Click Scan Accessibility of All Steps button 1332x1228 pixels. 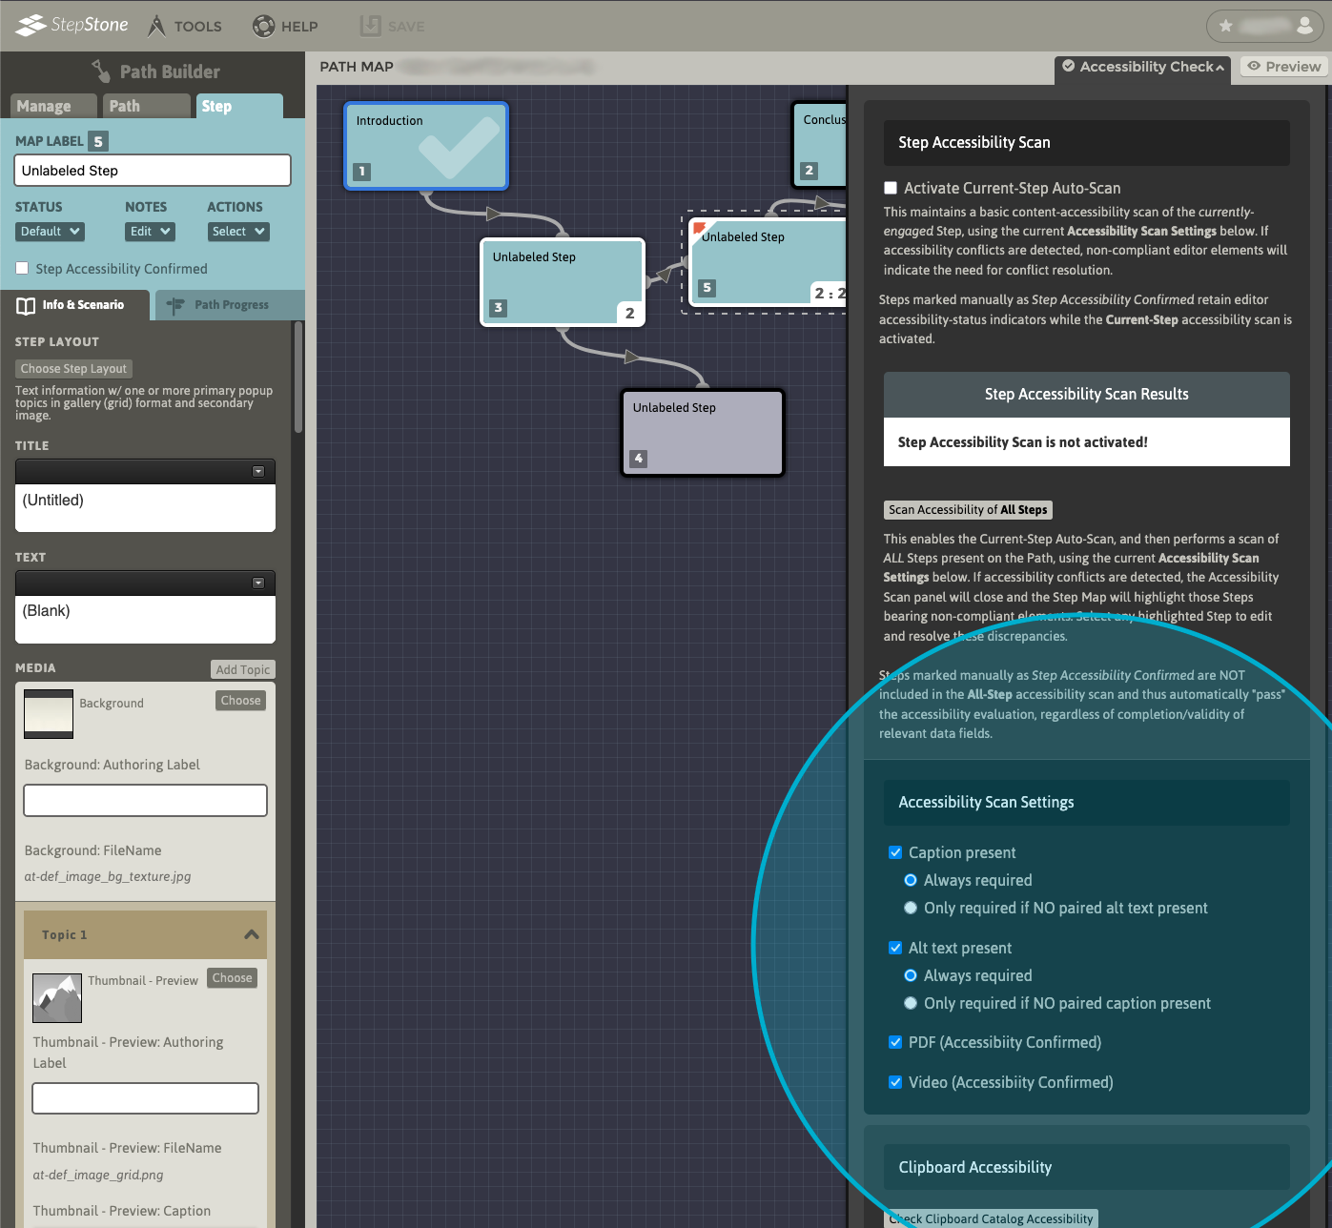(968, 510)
